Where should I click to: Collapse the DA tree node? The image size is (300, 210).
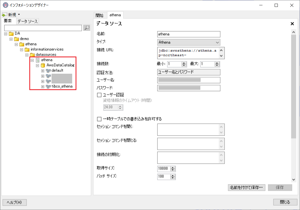[6, 34]
